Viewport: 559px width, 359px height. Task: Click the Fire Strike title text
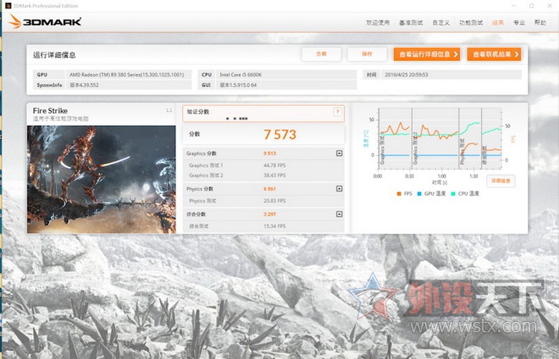pyautogui.click(x=50, y=111)
